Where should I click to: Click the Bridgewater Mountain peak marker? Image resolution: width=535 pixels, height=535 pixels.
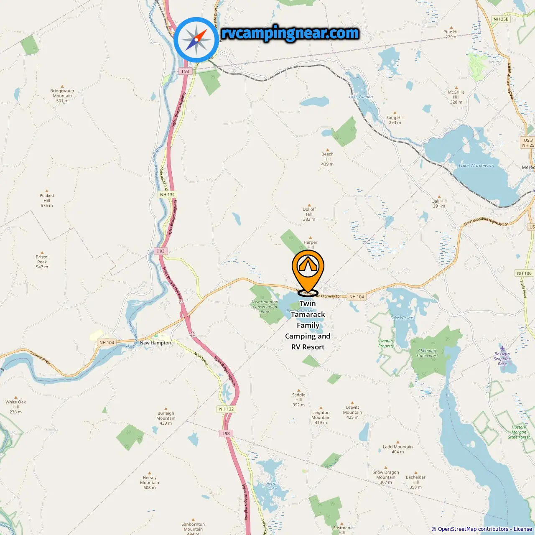click(62, 87)
